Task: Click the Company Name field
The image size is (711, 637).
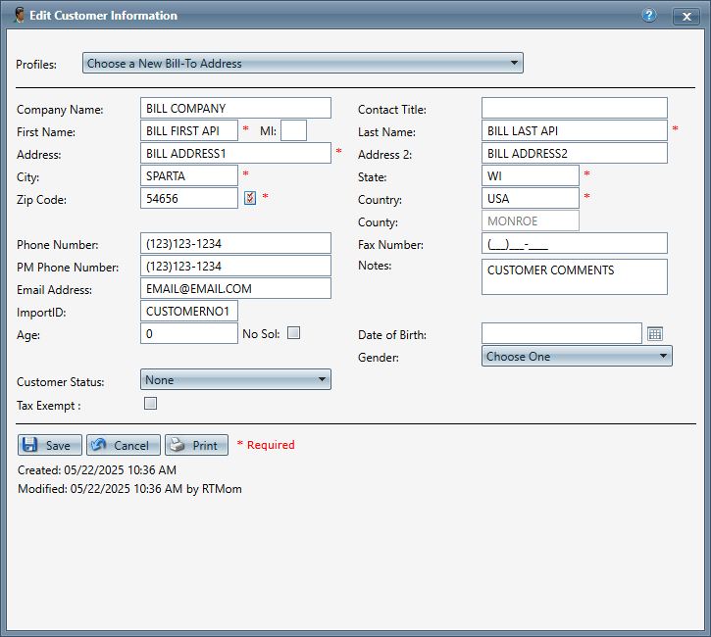Action: click(235, 109)
